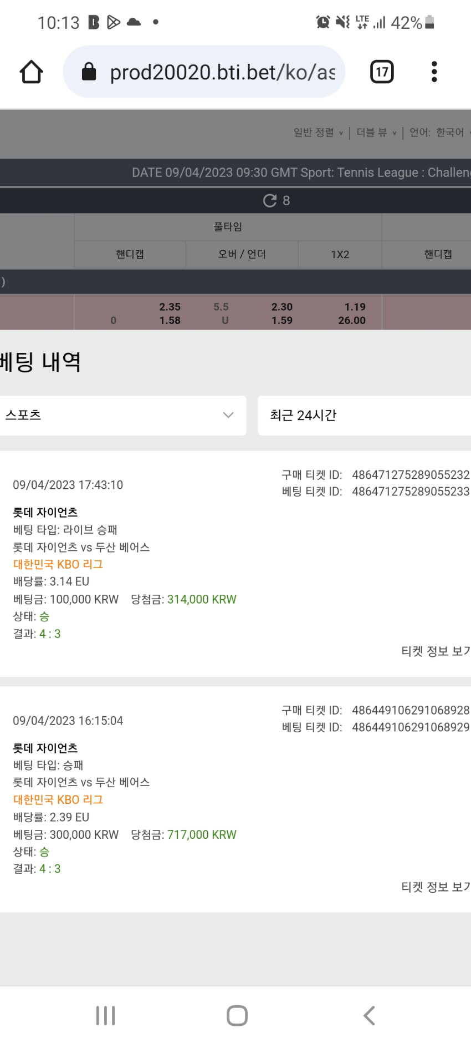The image size is (471, 1048).
Task: Click 베팅 타입: 라이브 승패 text
Action: pyautogui.click(x=65, y=530)
